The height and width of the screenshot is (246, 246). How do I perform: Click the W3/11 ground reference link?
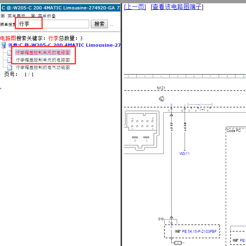[x=184, y=154]
